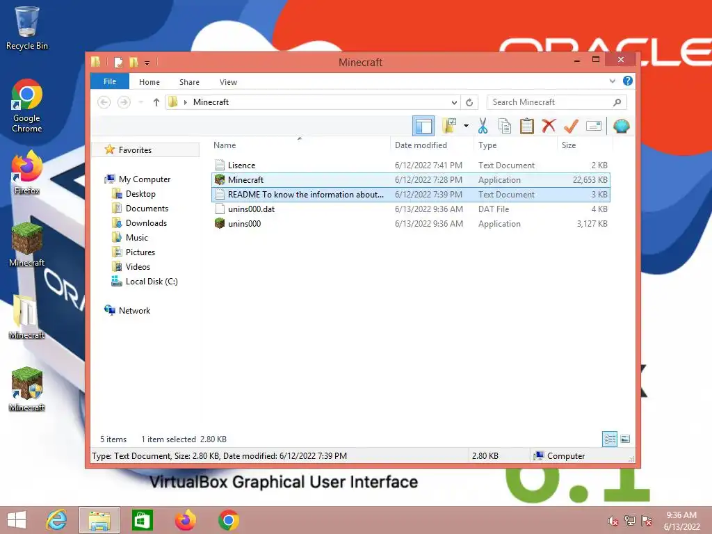Open the File tab
Screen dimensions: 712x534
[110, 81]
